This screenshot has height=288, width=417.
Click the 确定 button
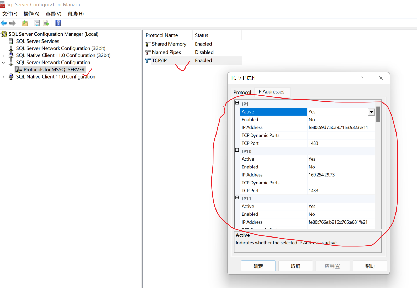[x=258, y=266]
